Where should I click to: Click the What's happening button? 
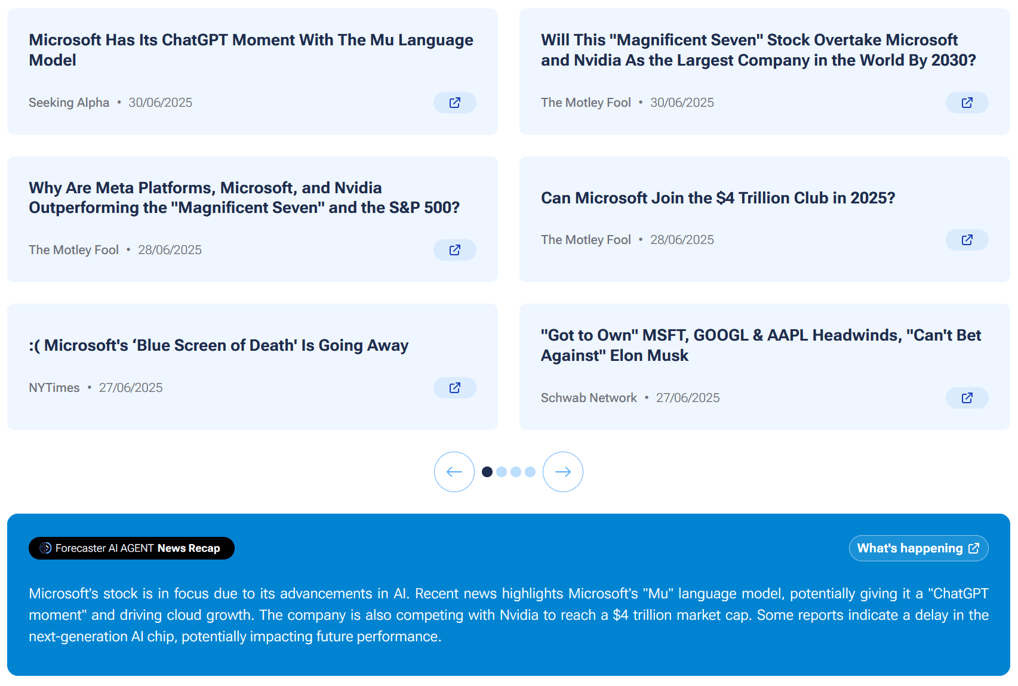(918, 548)
